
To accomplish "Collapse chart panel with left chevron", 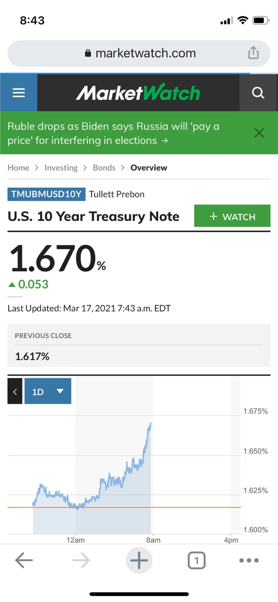I will coord(15,391).
